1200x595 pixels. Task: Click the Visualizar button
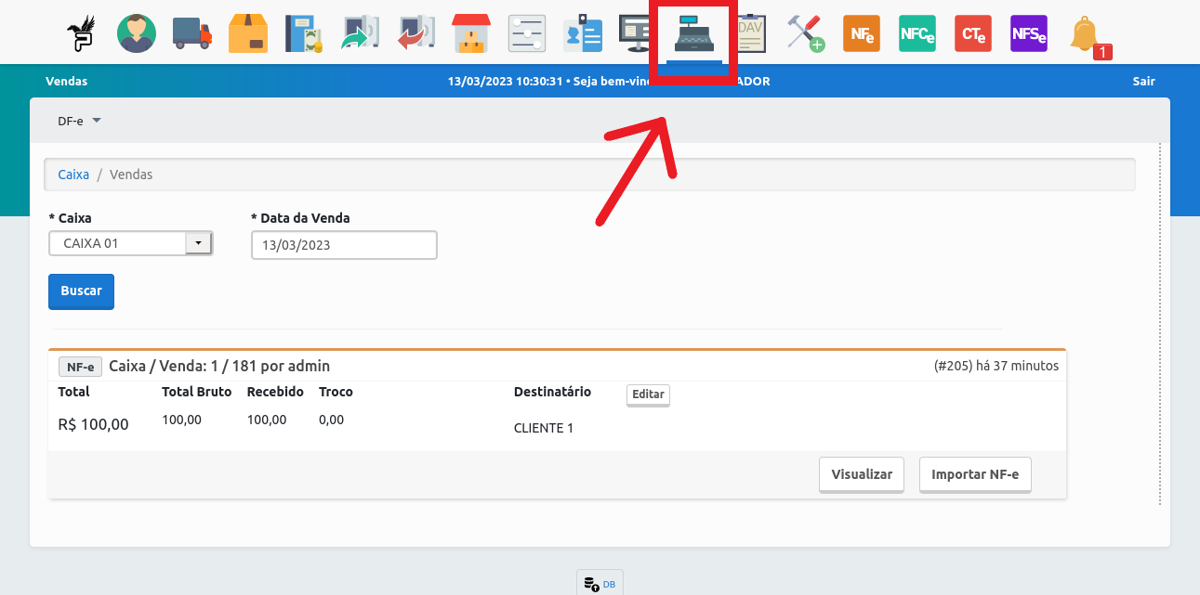[861, 474]
